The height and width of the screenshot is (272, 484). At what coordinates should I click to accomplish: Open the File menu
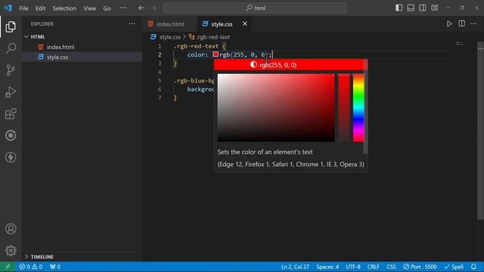click(x=23, y=8)
